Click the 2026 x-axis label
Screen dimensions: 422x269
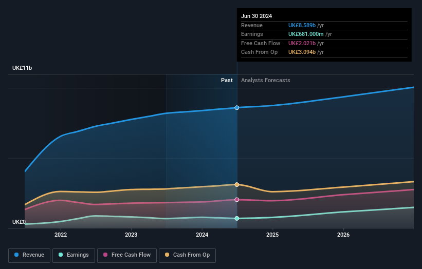coord(343,235)
